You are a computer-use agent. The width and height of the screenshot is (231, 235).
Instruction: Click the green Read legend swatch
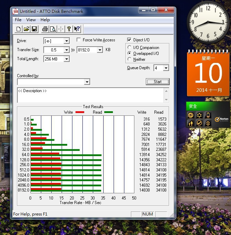tap(108, 112)
